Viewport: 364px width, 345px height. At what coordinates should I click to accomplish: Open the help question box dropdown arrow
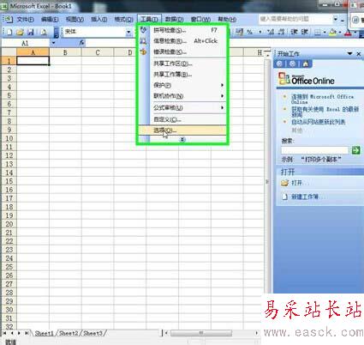coord(336,19)
